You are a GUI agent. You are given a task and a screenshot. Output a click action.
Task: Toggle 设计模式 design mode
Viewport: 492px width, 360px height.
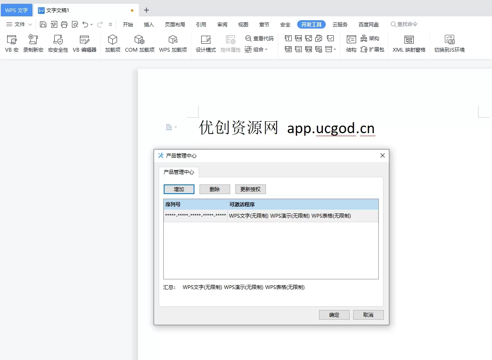click(x=206, y=43)
